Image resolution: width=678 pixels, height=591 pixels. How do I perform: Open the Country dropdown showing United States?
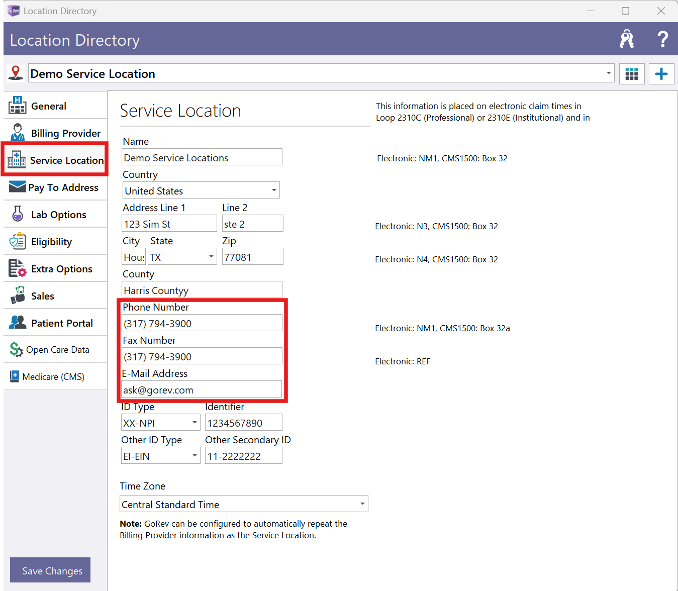click(x=273, y=190)
